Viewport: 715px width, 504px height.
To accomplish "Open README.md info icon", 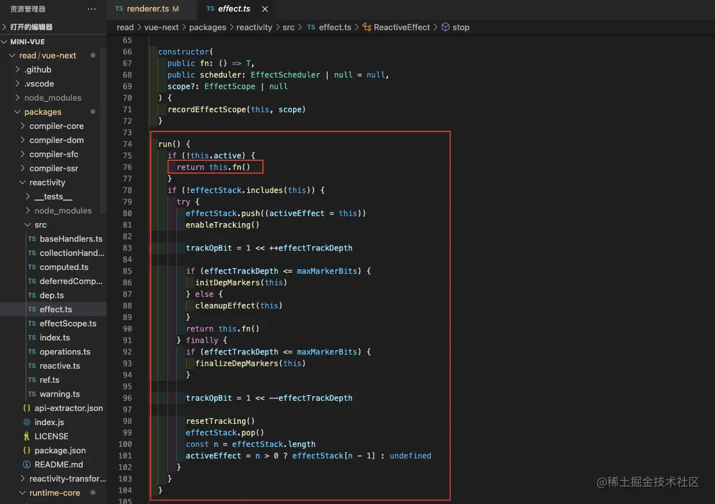I will click(x=27, y=465).
